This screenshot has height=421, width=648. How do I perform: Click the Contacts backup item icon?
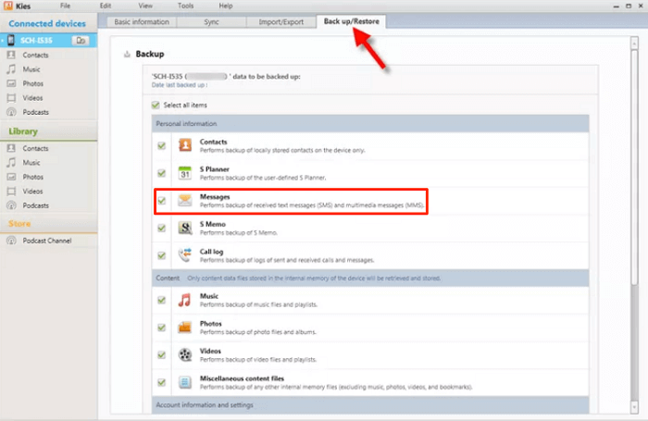(185, 145)
